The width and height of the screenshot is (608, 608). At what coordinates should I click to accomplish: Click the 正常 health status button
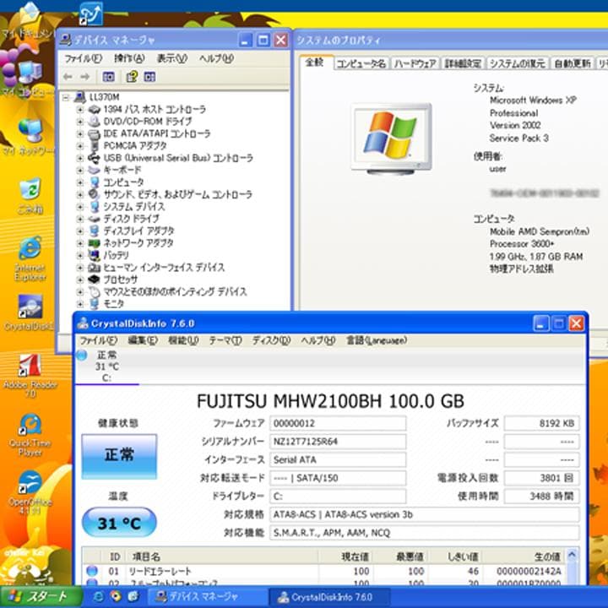point(119,456)
